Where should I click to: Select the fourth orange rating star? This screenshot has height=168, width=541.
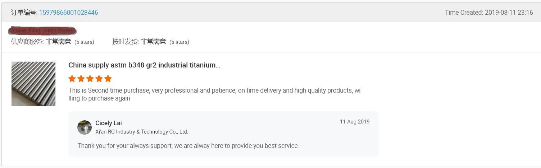point(99,79)
